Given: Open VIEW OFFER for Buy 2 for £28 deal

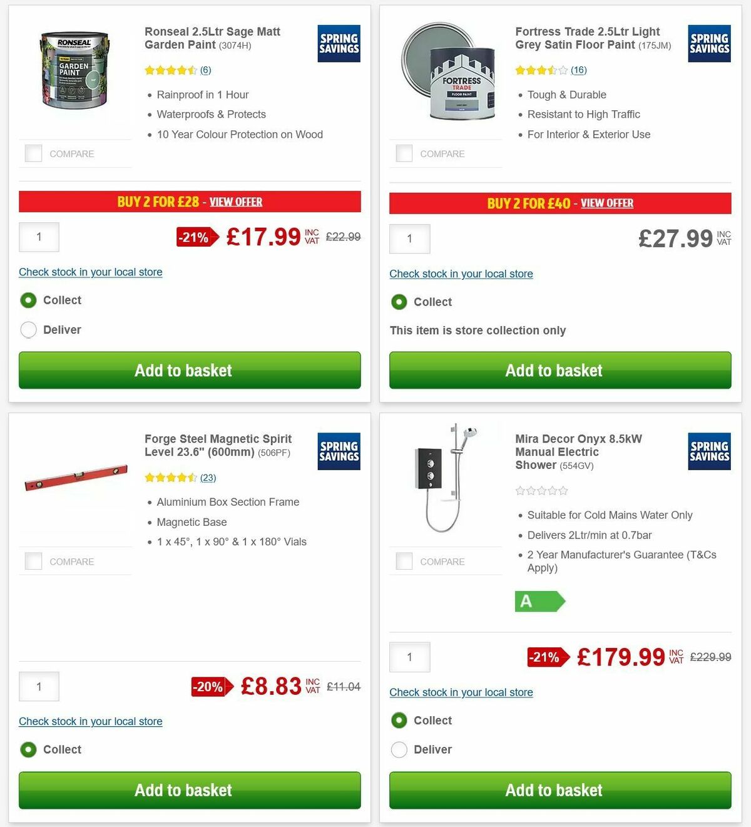Looking at the screenshot, I should [x=236, y=202].
